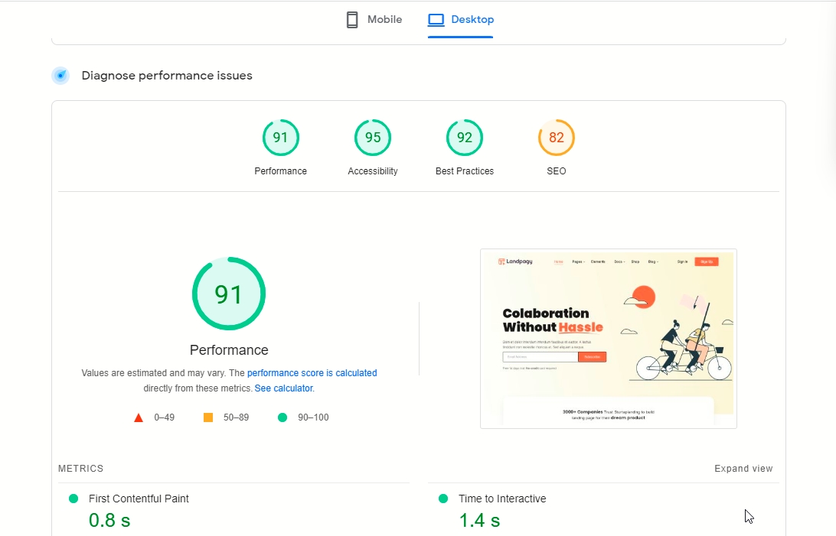The image size is (836, 536).
Task: Click the Time to Interactive green indicator
Action: click(x=443, y=499)
